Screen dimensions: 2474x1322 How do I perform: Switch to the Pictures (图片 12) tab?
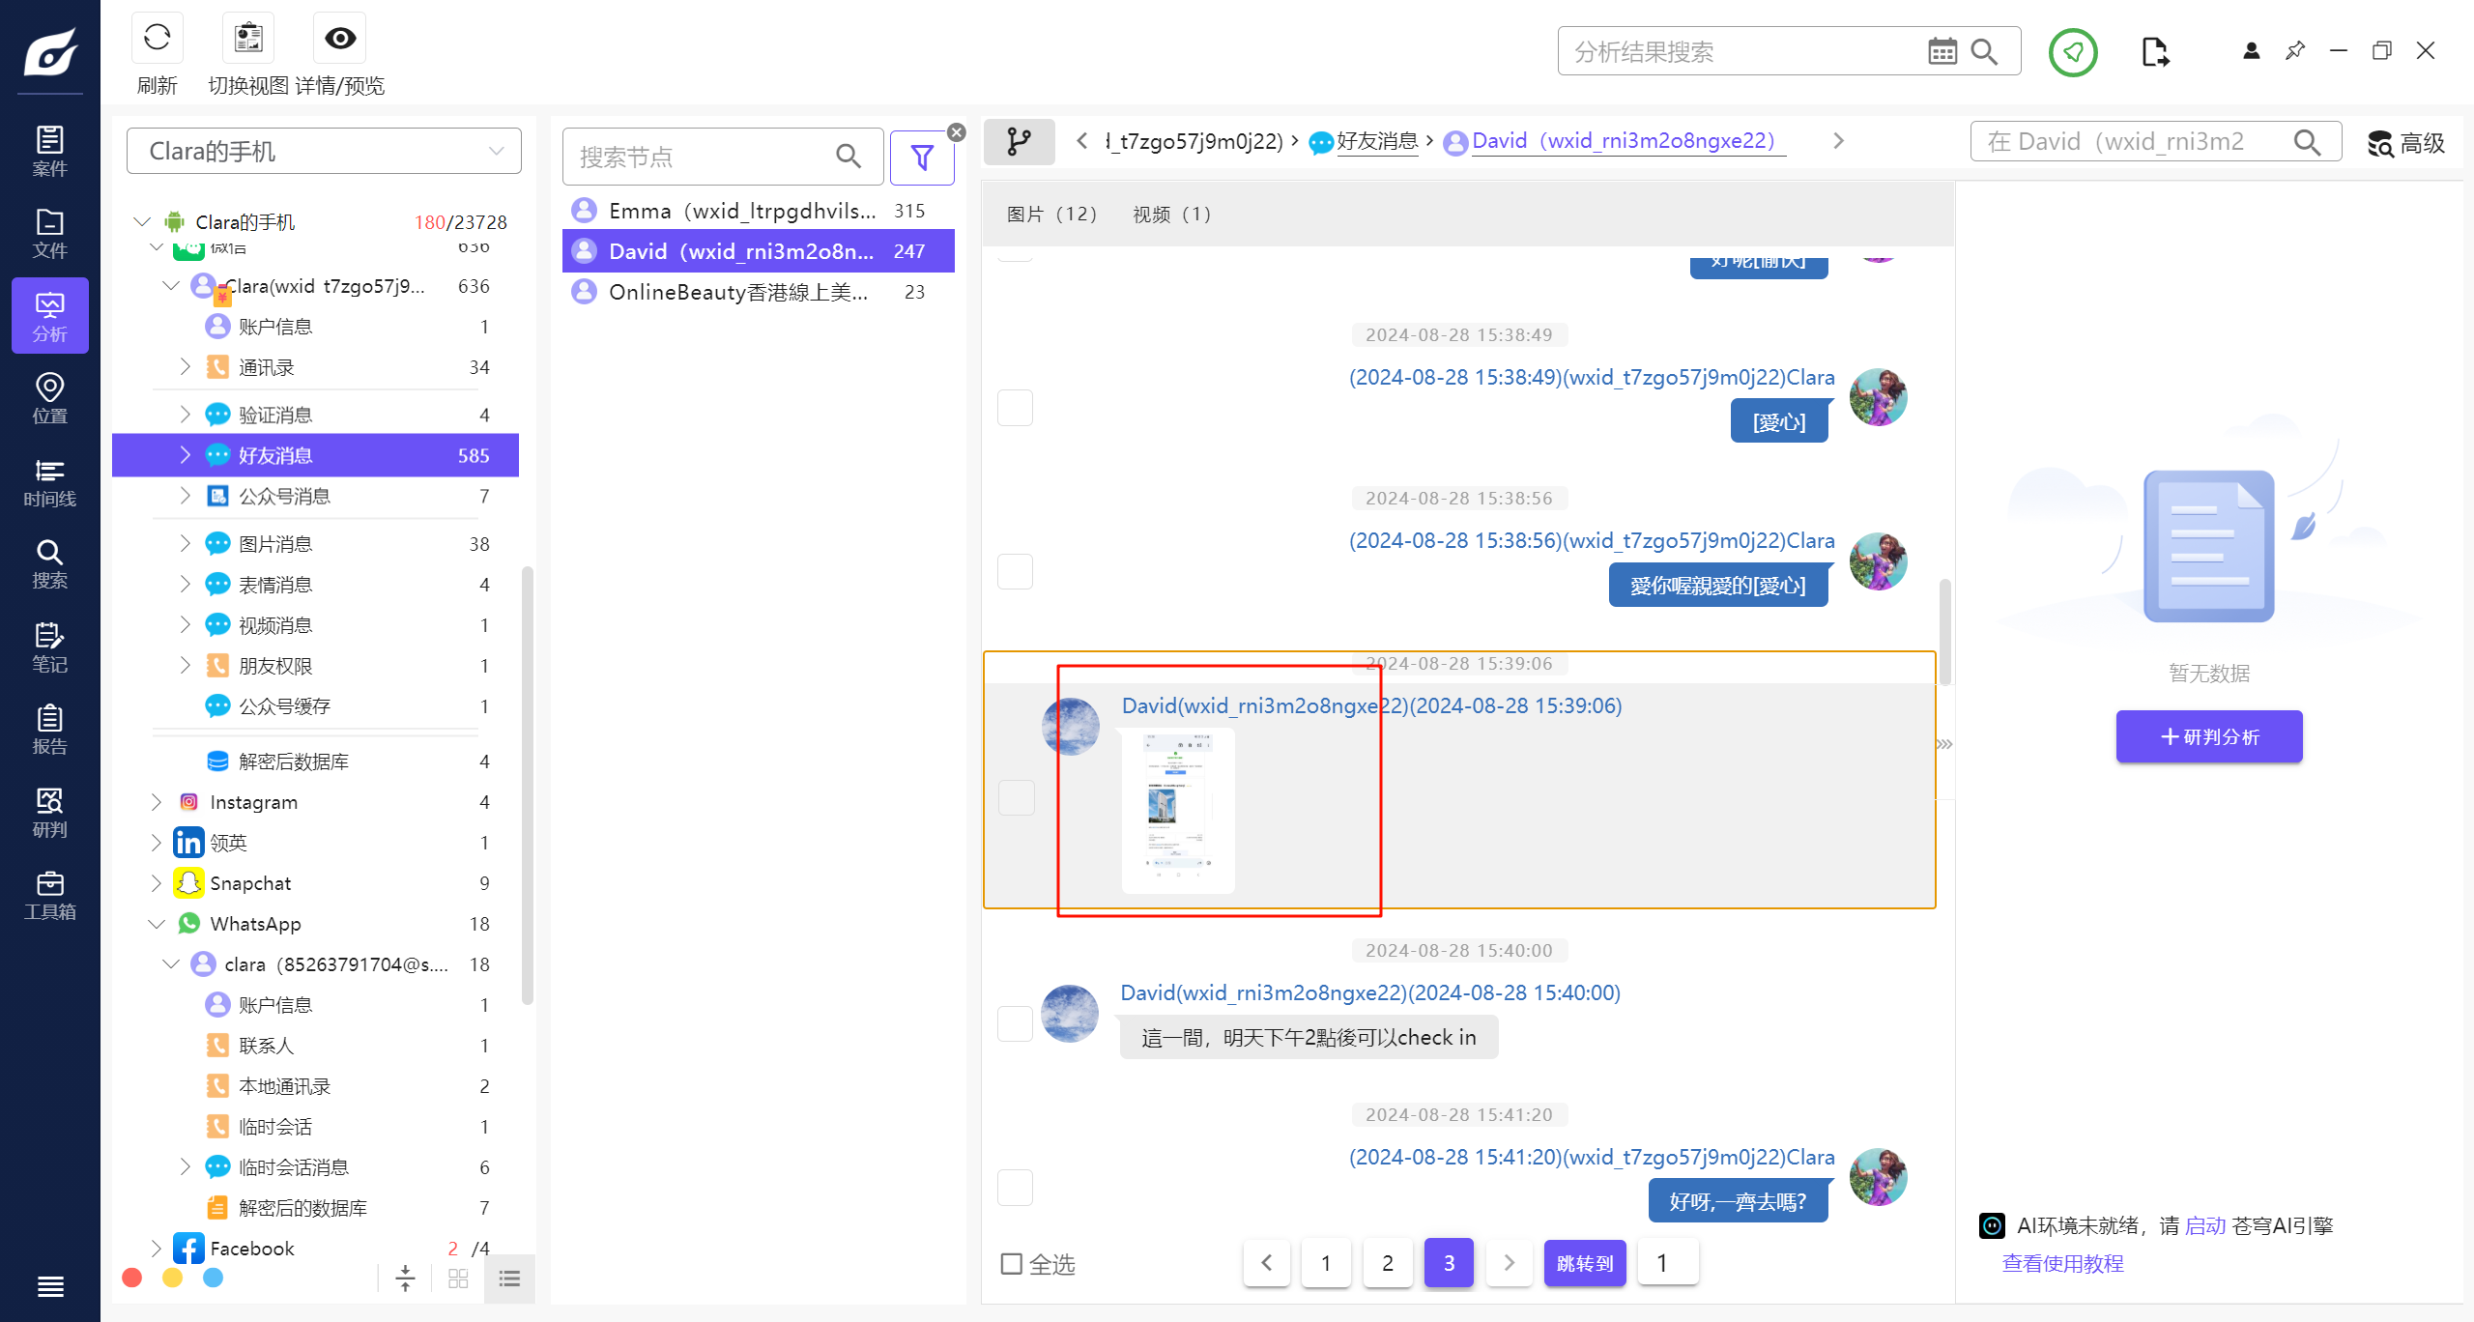click(x=1051, y=214)
